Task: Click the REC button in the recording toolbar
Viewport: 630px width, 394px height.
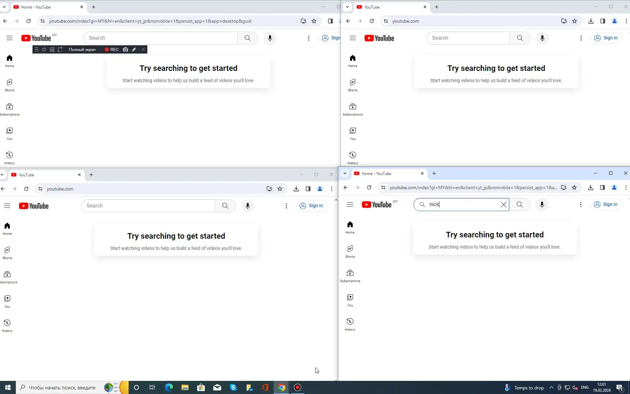Action: 112,50
